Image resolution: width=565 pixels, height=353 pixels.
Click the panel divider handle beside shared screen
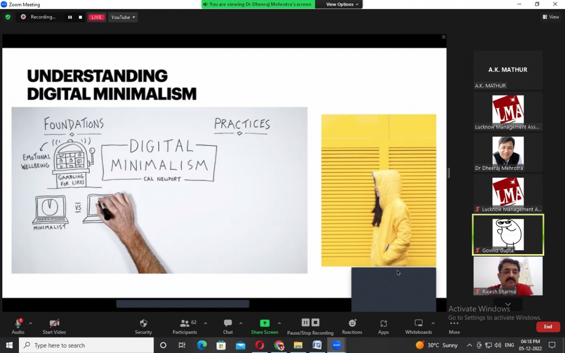coord(449,173)
